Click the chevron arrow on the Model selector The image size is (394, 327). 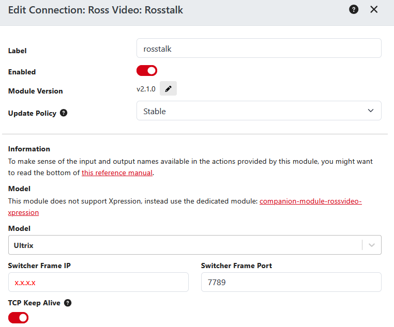point(372,245)
